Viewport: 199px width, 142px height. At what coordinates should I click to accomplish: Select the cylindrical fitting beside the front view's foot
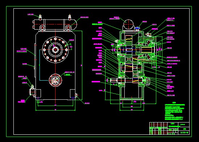(32, 92)
